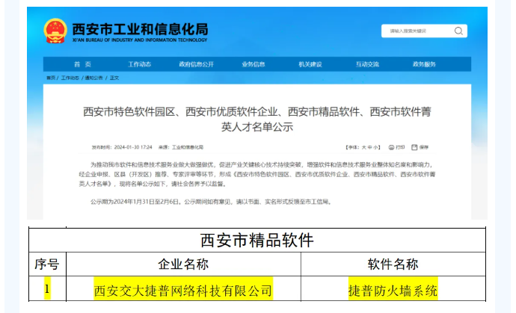
Task: Click the 软件名称 column header
Action: point(393,264)
